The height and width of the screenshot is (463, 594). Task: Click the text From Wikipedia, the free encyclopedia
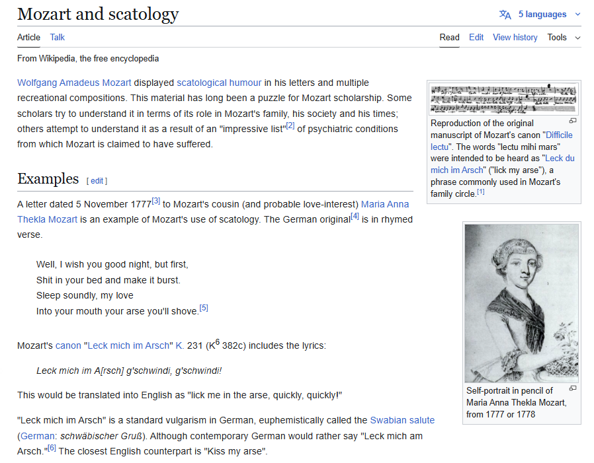click(x=88, y=59)
